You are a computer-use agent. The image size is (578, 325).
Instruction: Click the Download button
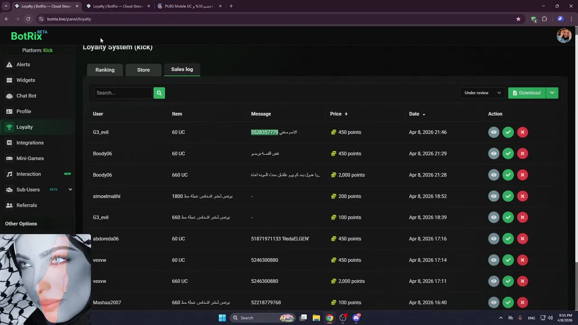point(527,93)
